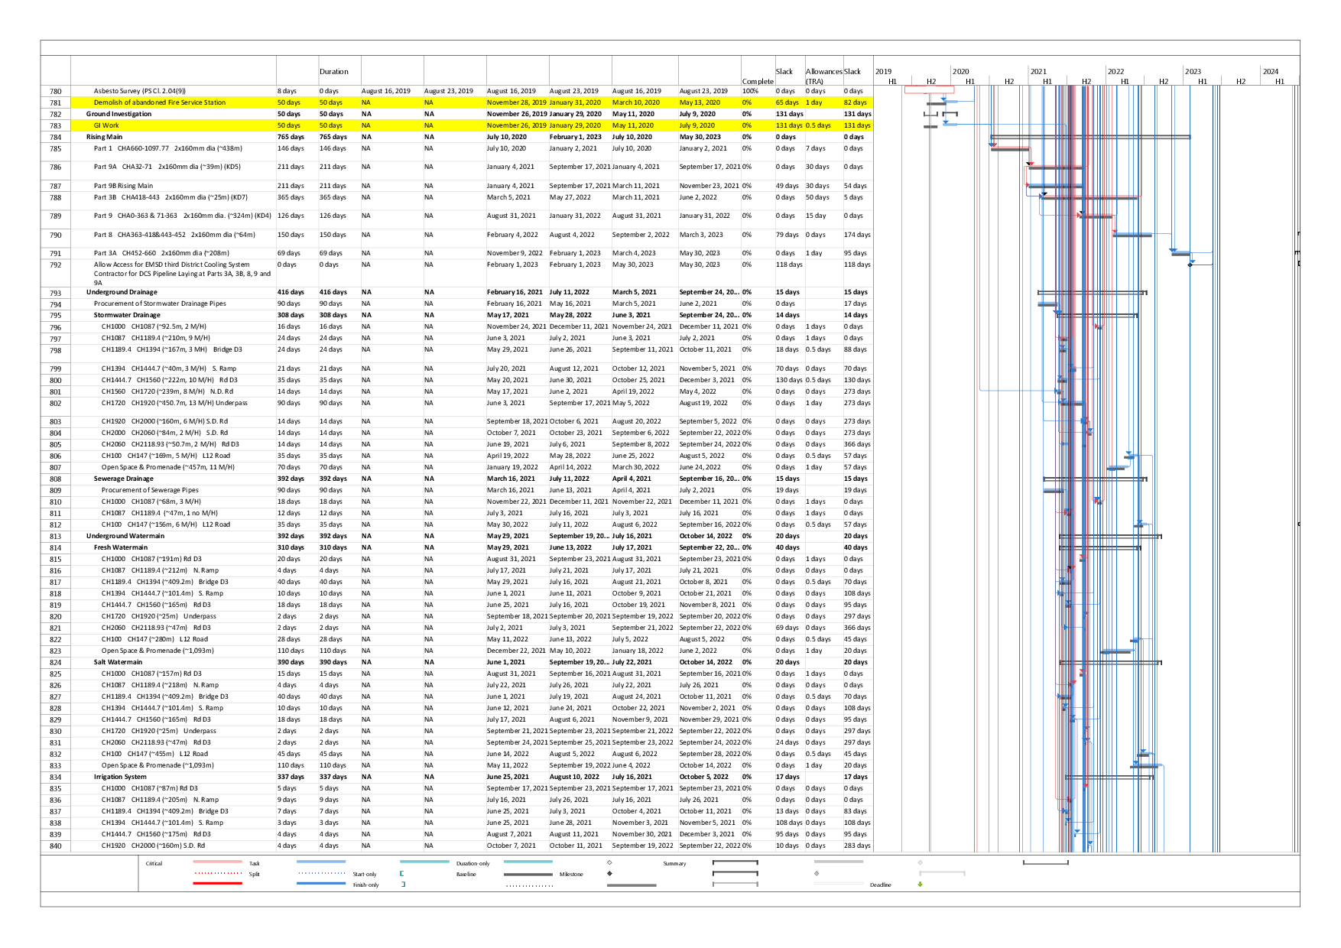This screenshot has height=948, width=1341.
Task: Click the 'Baseline' legend label
Action: tap(466, 874)
